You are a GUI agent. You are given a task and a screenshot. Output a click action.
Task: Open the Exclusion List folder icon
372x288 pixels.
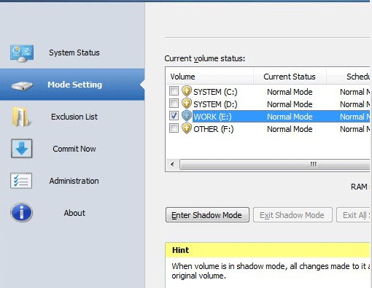pyautogui.click(x=21, y=117)
